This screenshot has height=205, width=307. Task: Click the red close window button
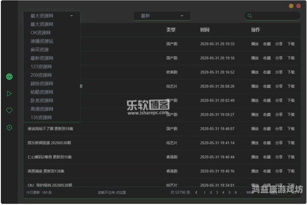[298, 6]
